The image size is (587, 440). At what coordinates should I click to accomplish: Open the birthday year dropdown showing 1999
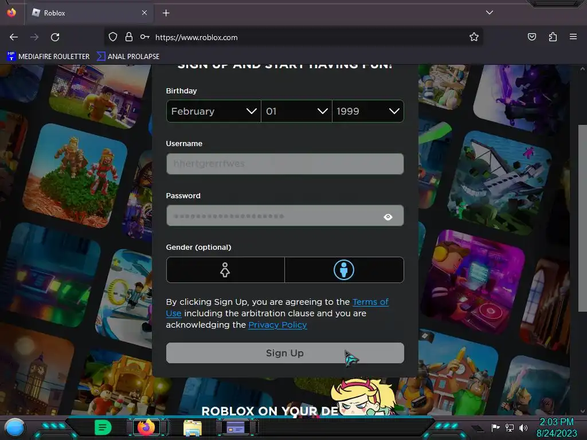point(368,111)
